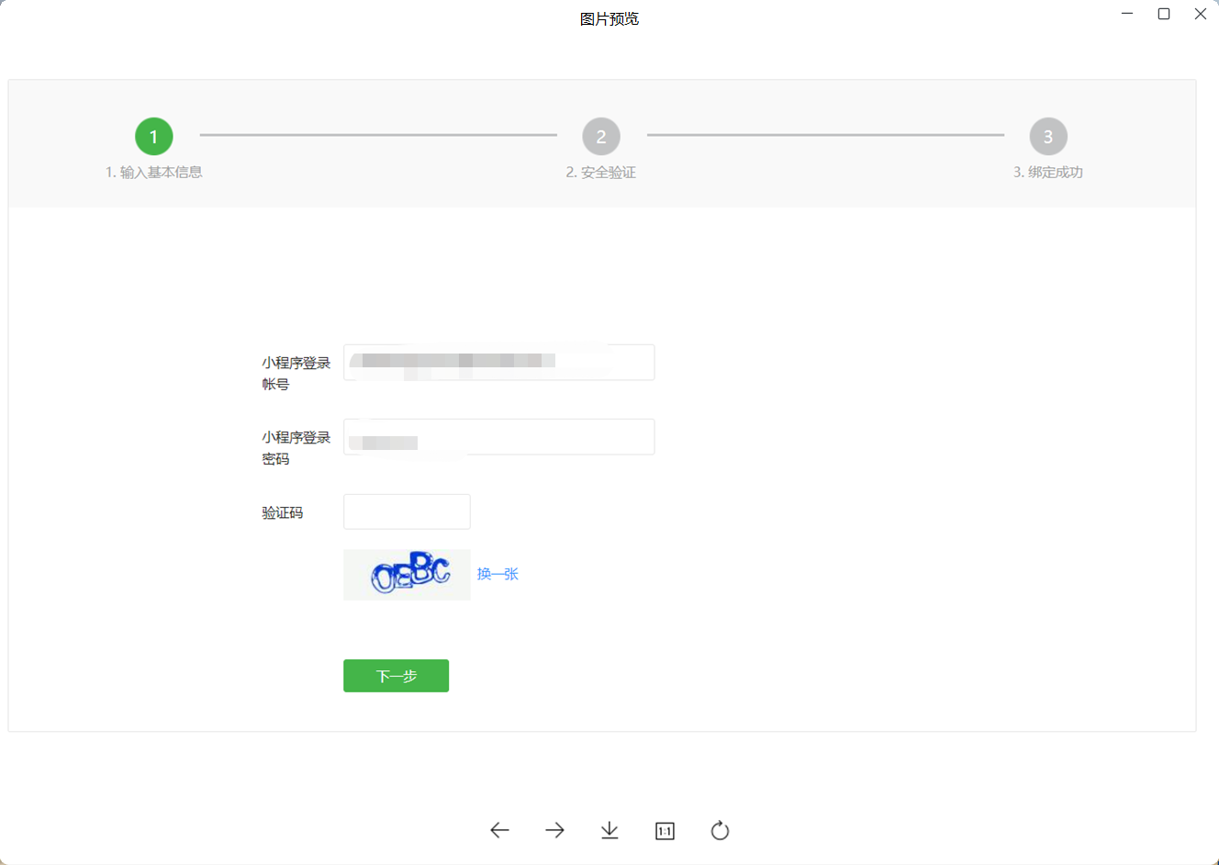Maximize the 图片预览 window
This screenshot has height=865, width=1219.
(1164, 14)
